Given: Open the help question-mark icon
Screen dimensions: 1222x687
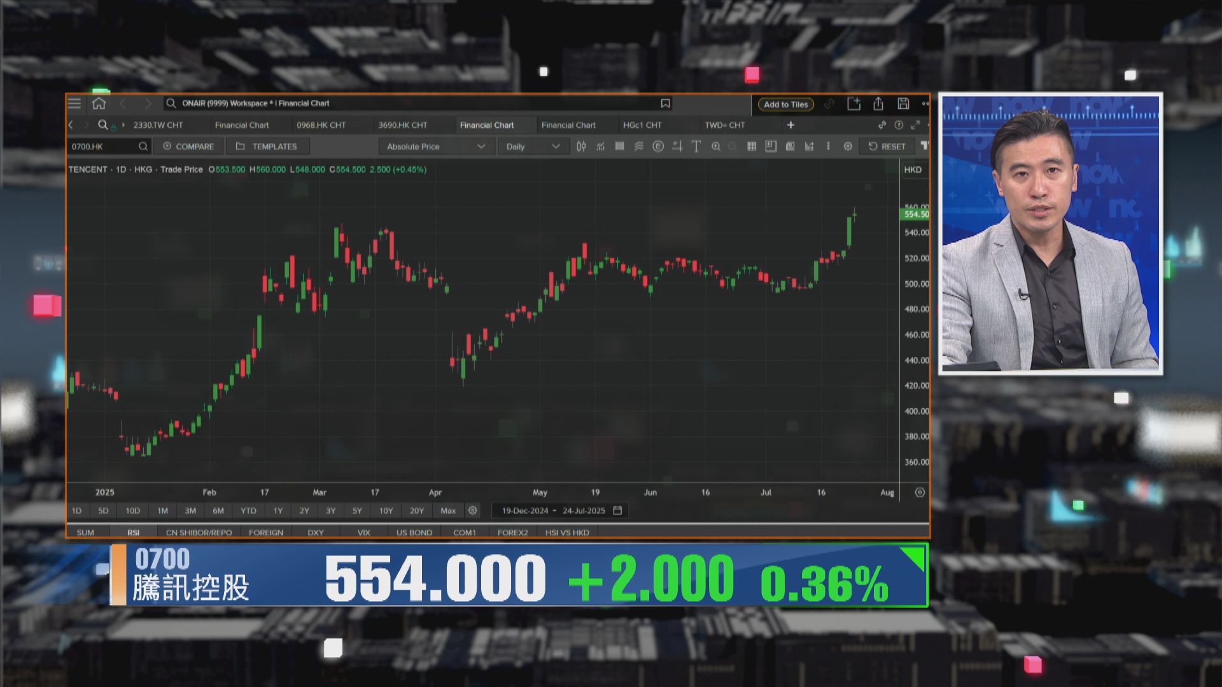Looking at the screenshot, I should [x=899, y=125].
